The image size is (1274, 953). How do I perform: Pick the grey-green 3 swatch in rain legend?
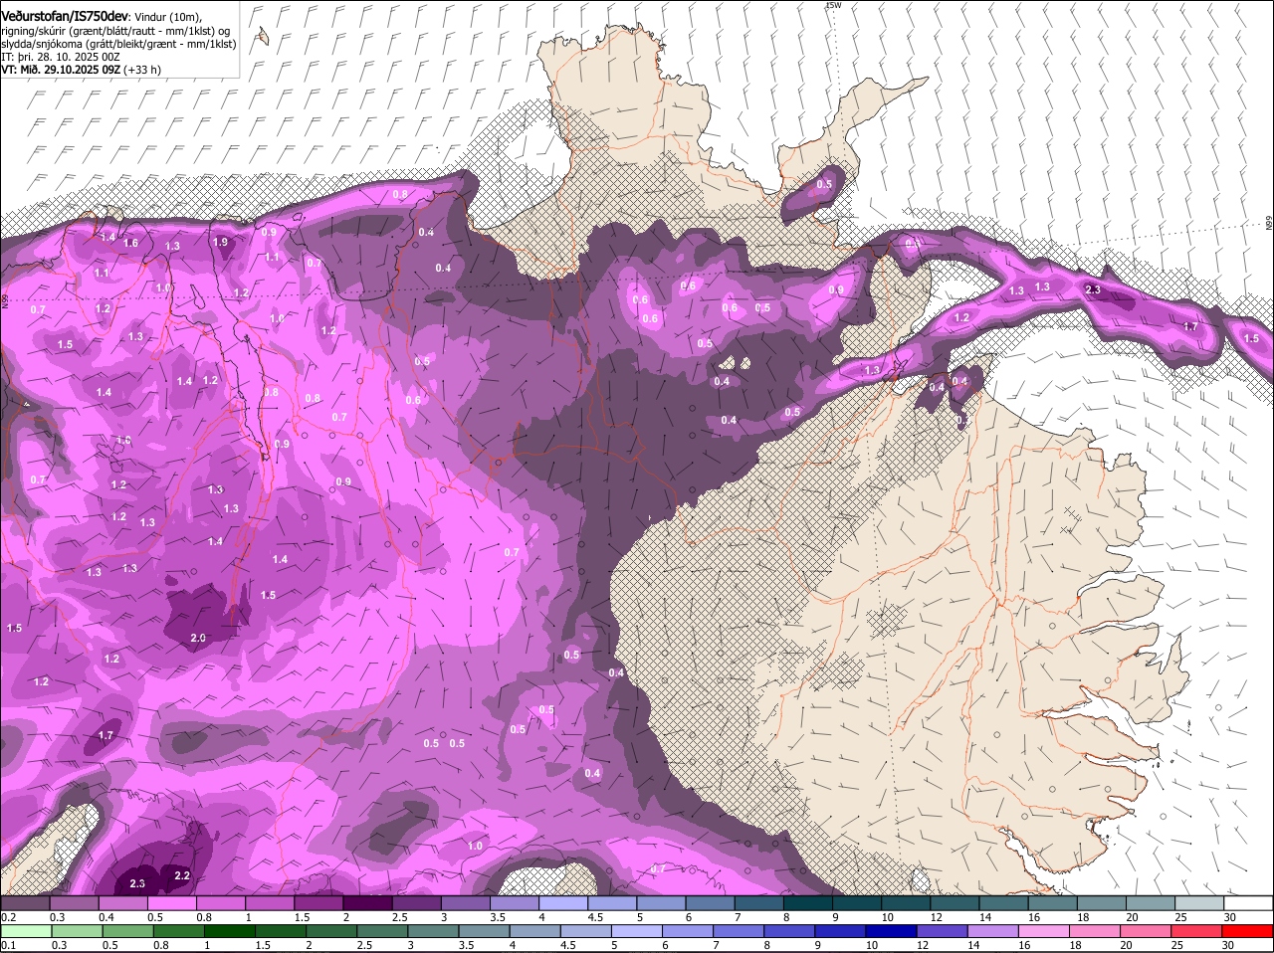[x=433, y=931]
